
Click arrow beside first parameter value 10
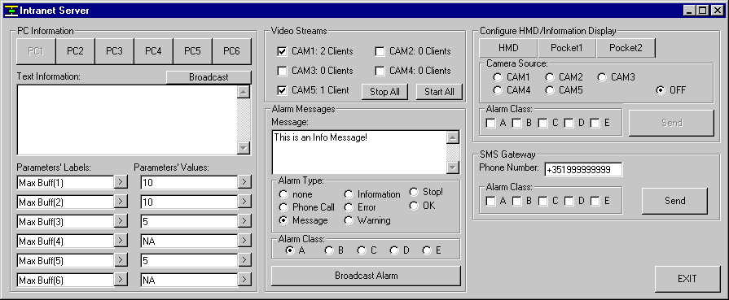(x=244, y=182)
